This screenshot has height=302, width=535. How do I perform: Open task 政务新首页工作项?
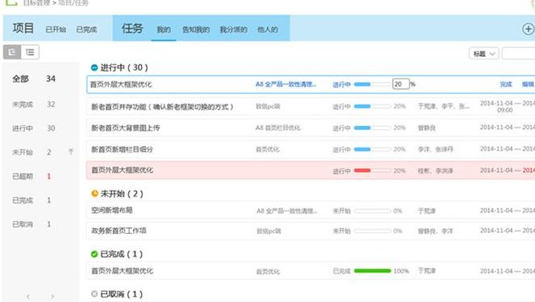(118, 231)
